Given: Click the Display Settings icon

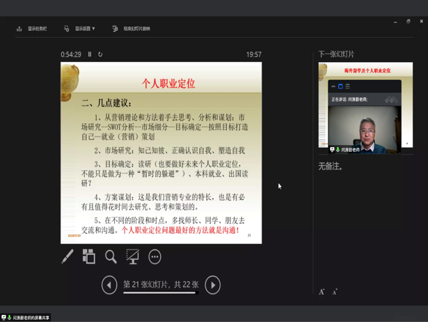Looking at the screenshot, I should coord(66,29).
